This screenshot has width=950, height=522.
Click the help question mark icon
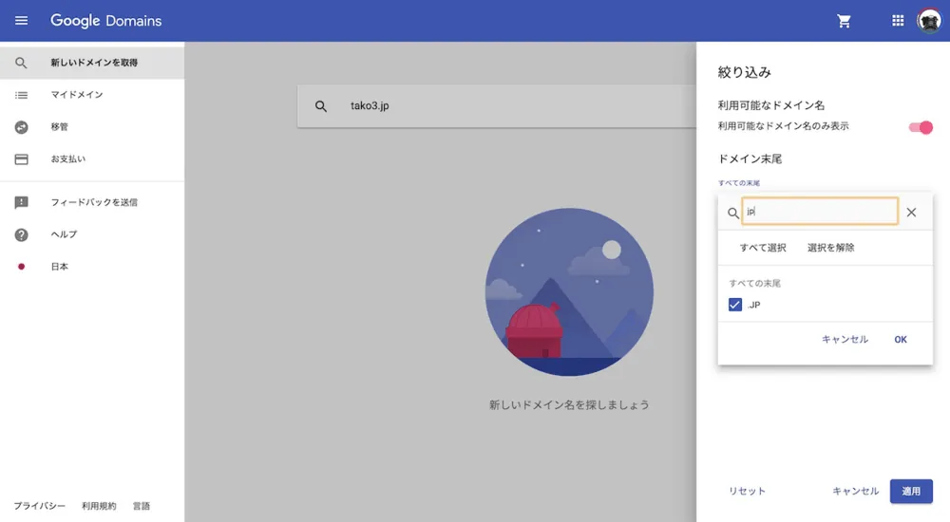pos(21,234)
